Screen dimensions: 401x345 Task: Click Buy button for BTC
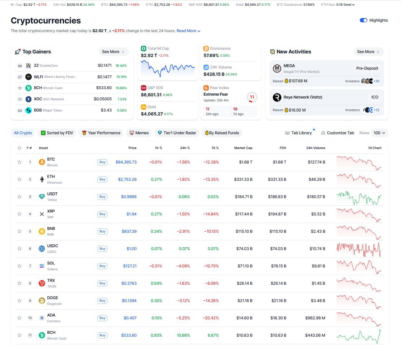point(102,162)
